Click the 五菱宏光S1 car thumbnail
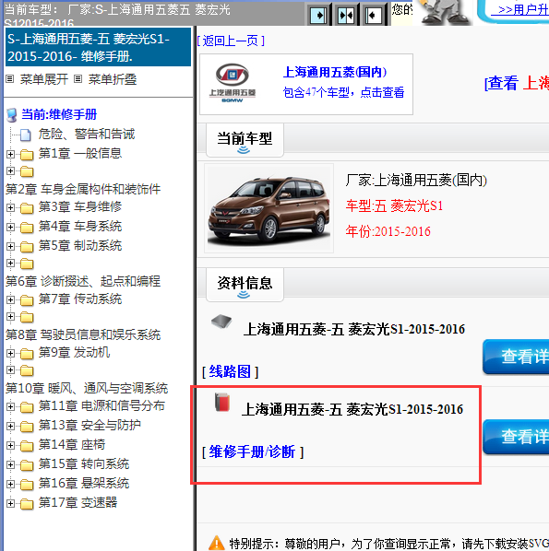Image resolution: width=549 pixels, height=551 pixels. (269, 208)
